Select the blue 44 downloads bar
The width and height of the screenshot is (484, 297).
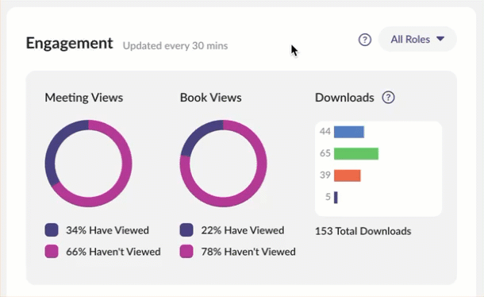pos(349,132)
